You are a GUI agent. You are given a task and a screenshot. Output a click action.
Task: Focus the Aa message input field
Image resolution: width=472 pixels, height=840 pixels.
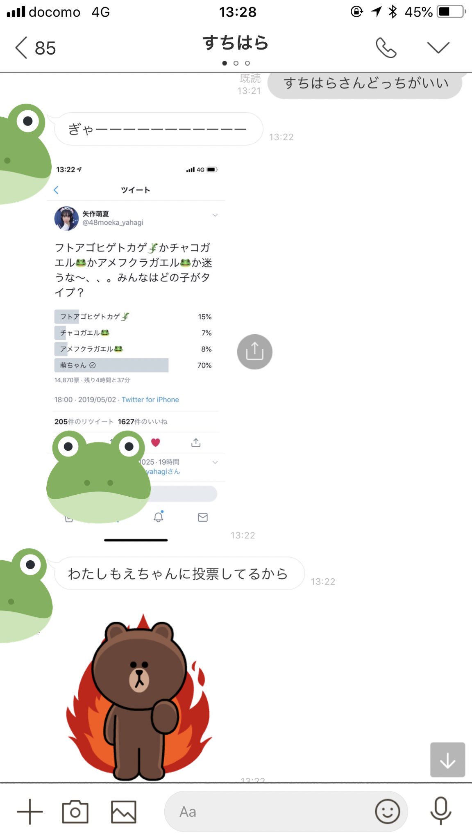tap(286, 811)
